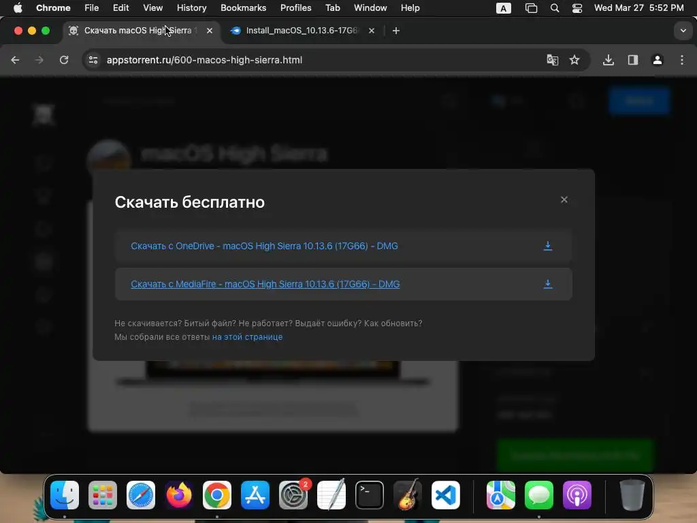The image size is (697, 523).
Task: Bookmark this page with the star
Action: point(574,60)
